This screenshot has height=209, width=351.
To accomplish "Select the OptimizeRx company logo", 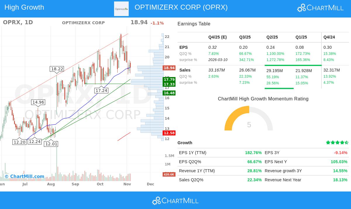I will pyautogui.click(x=121, y=9).
